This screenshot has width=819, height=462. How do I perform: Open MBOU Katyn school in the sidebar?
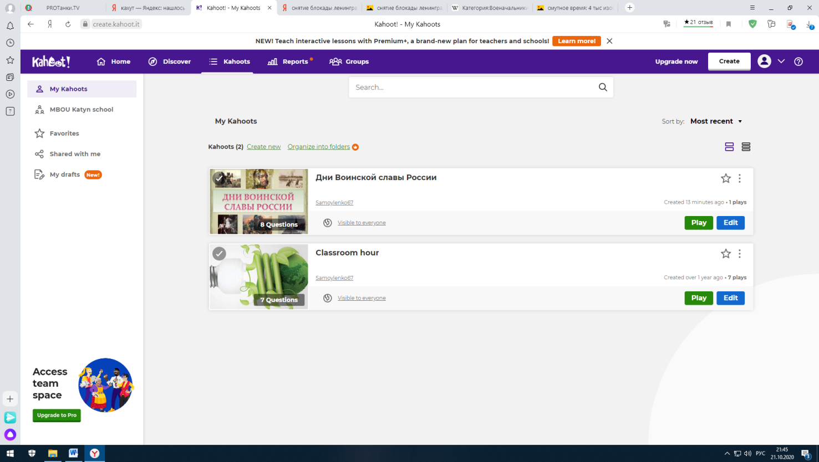[x=82, y=110]
